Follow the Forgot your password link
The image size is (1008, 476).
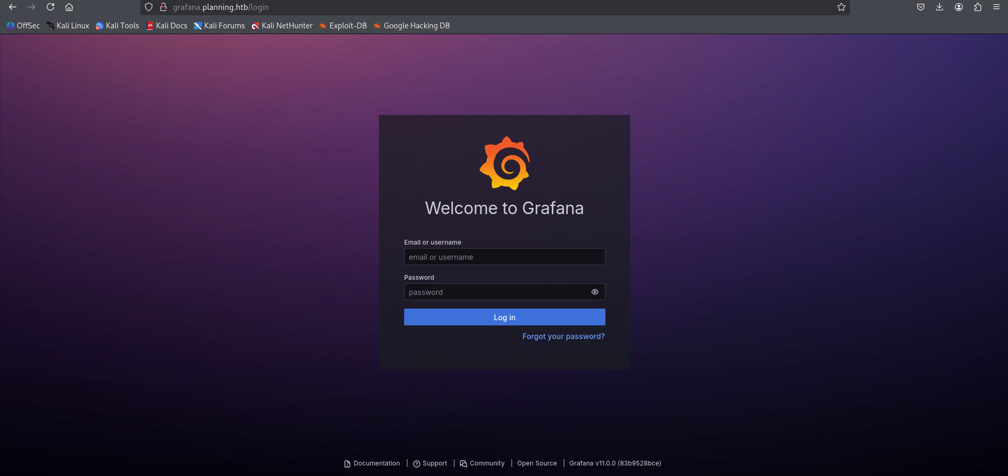(563, 336)
